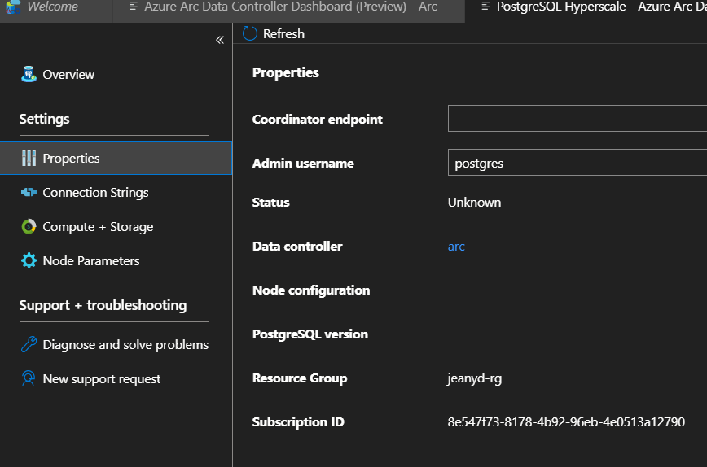Click the PostgreSQL Hyperscale tab's list icon
The image size is (707, 467).
(x=485, y=7)
